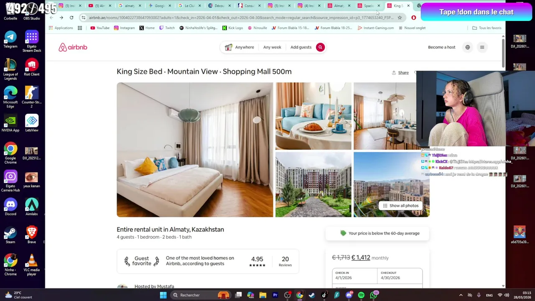This screenshot has height=301, width=535.
Task: Open Discord desktop shortcut
Action: pos(10,207)
